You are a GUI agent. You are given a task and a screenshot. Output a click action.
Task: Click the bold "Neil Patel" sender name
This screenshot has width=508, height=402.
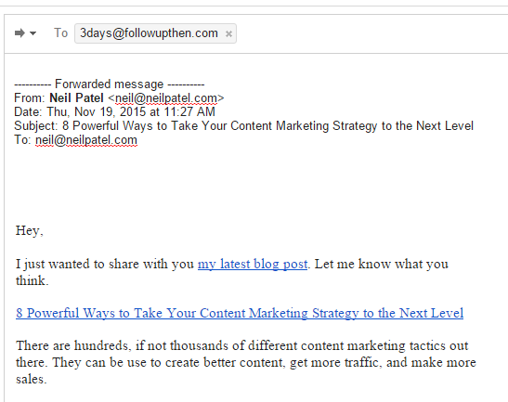tap(76, 97)
